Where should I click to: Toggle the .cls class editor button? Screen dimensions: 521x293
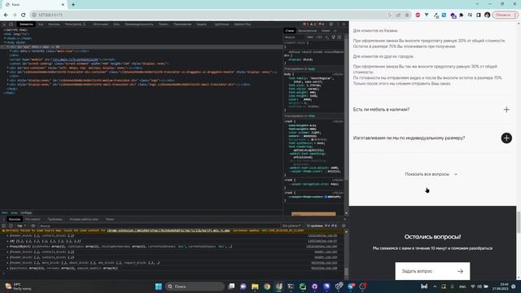pyautogui.click(x=319, y=37)
